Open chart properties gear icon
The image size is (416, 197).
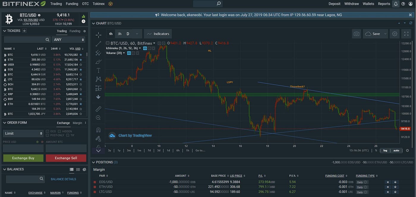pyautogui.click(x=395, y=34)
